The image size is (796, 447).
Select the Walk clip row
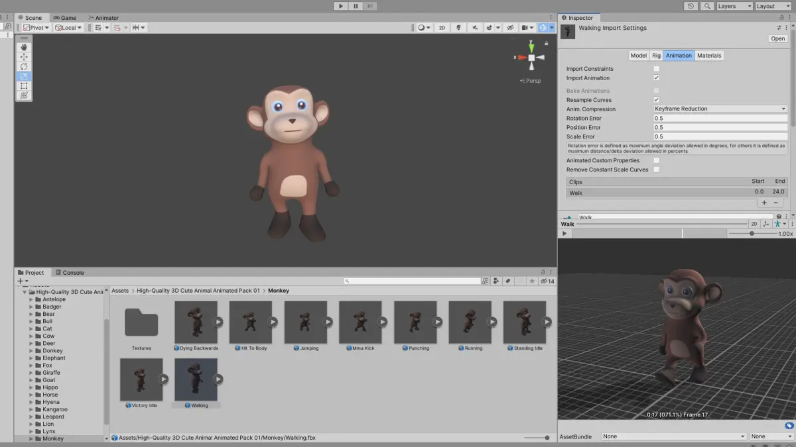coord(677,192)
